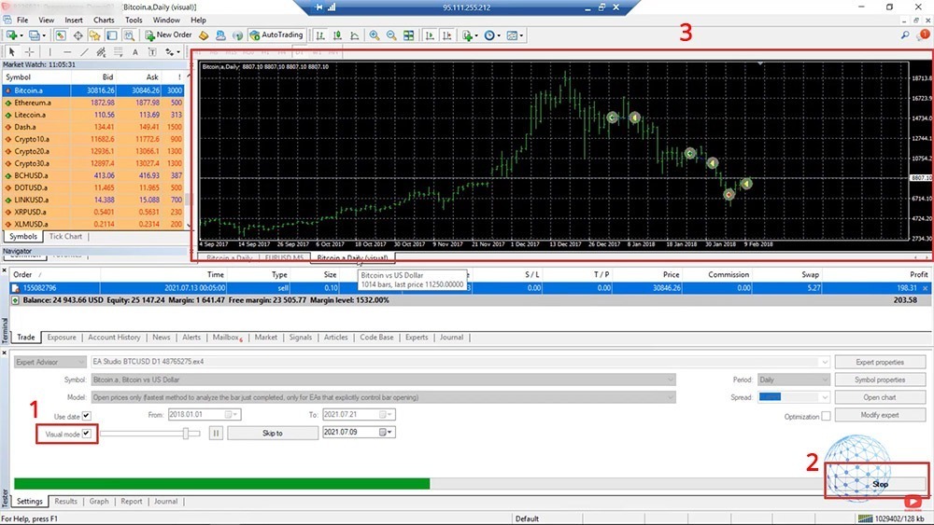
Task: Select the Text Label tool
Action: pos(152,52)
